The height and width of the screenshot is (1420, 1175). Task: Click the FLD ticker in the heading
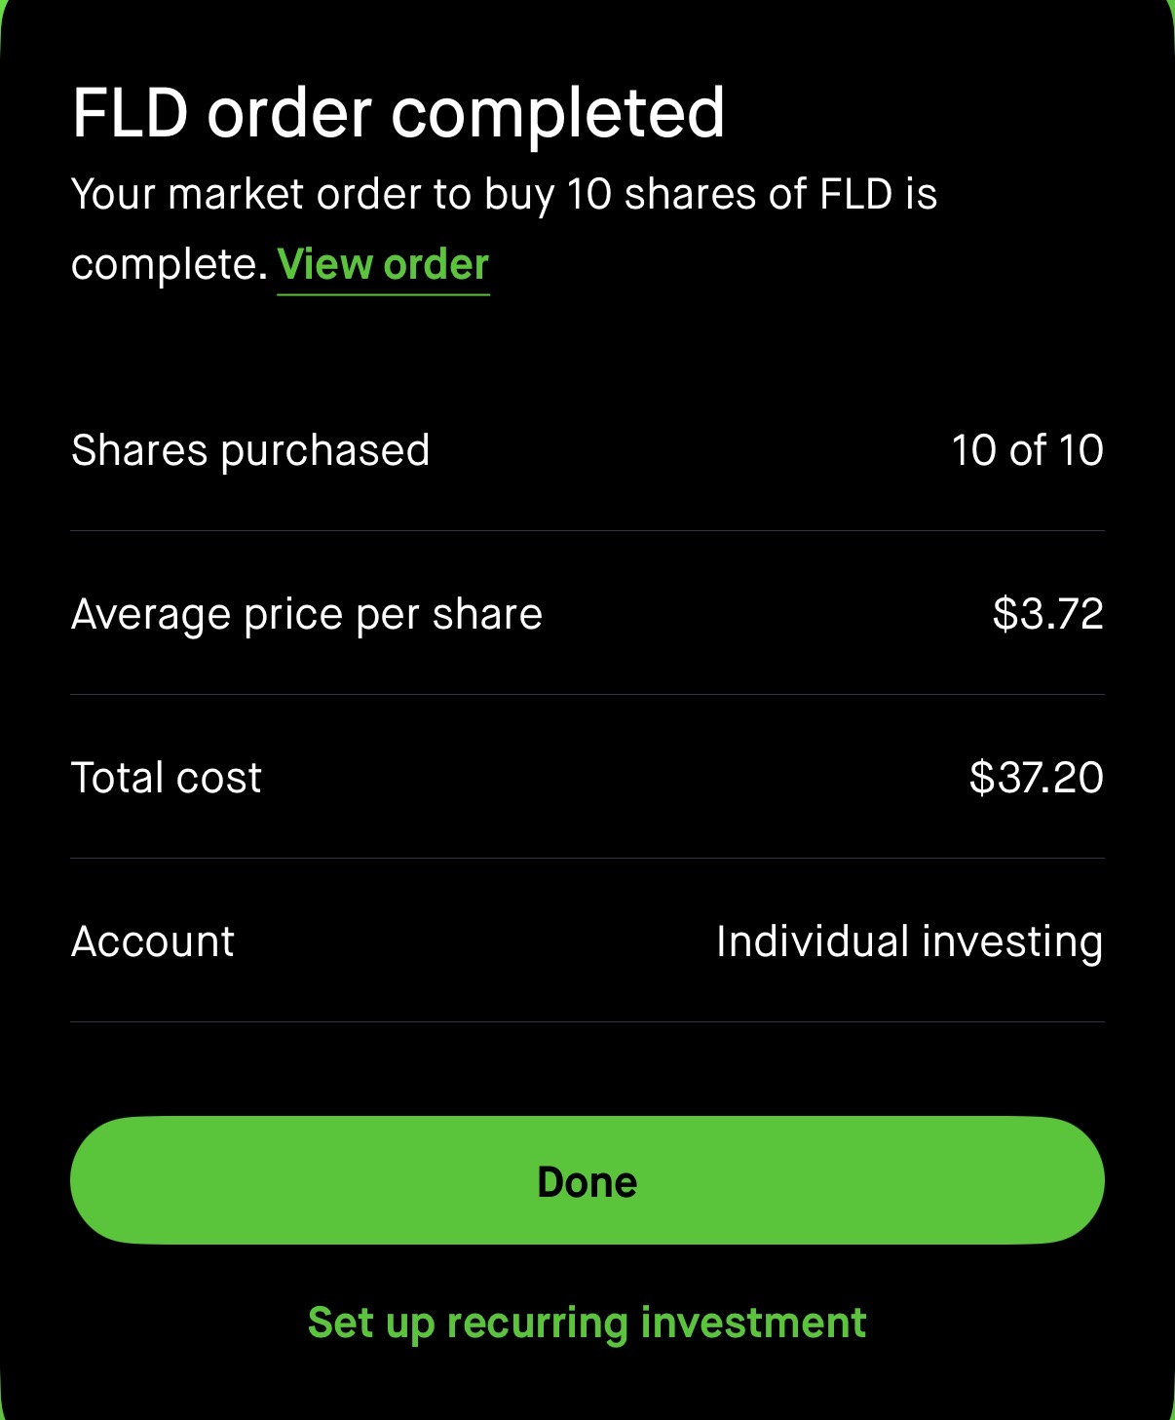click(x=131, y=113)
